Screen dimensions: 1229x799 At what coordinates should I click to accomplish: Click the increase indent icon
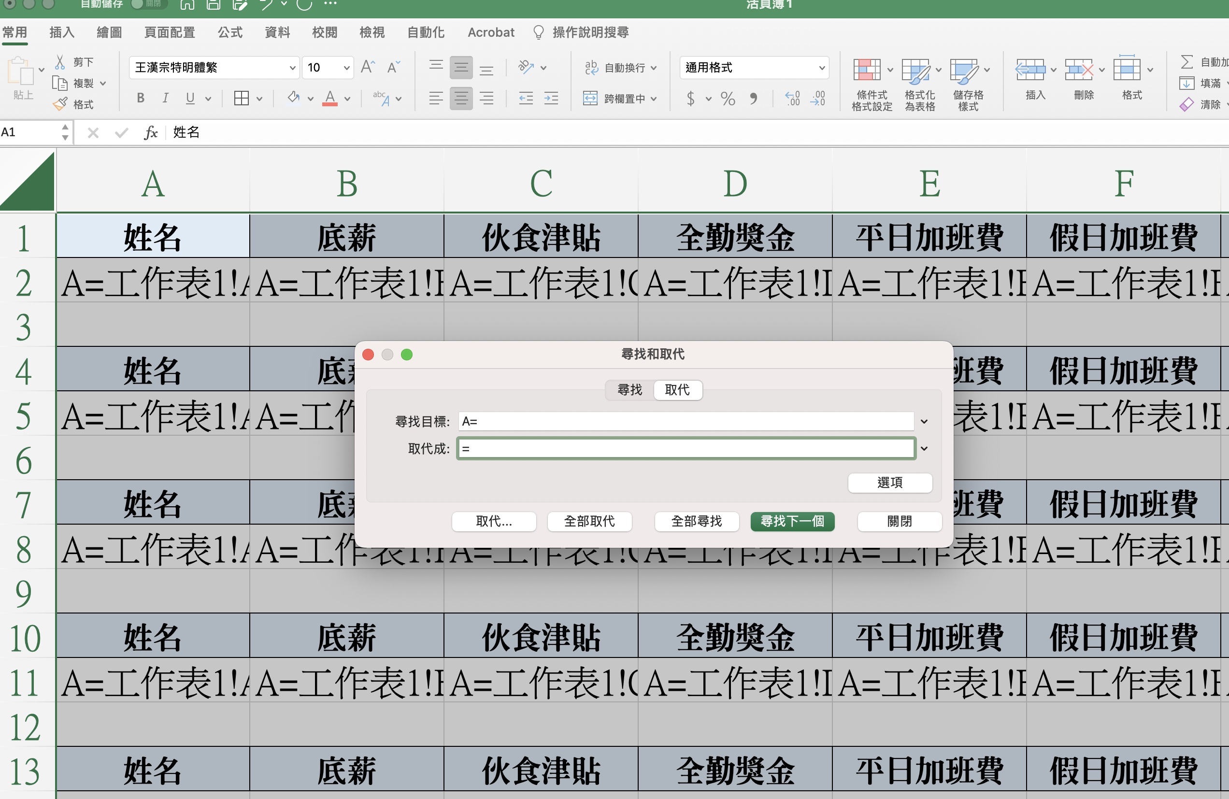point(551,98)
